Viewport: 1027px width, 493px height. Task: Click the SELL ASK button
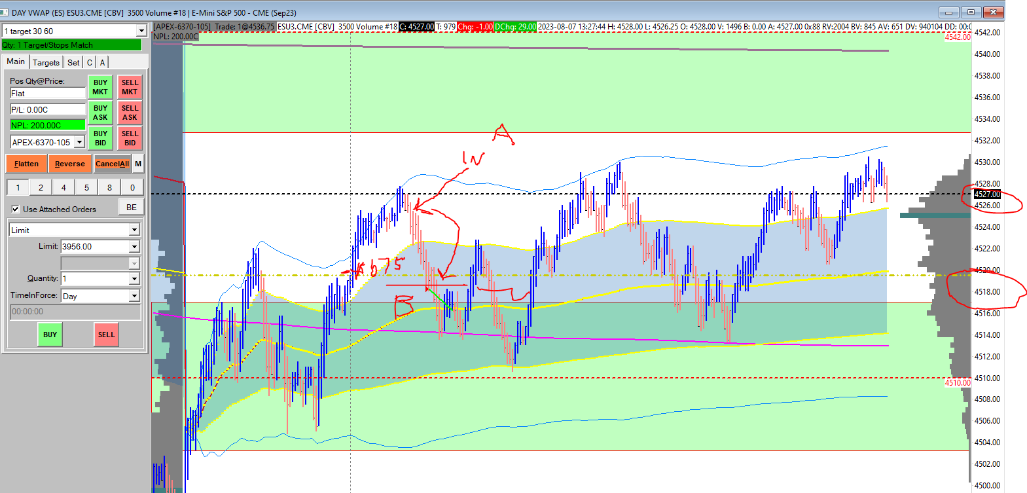pyautogui.click(x=130, y=113)
